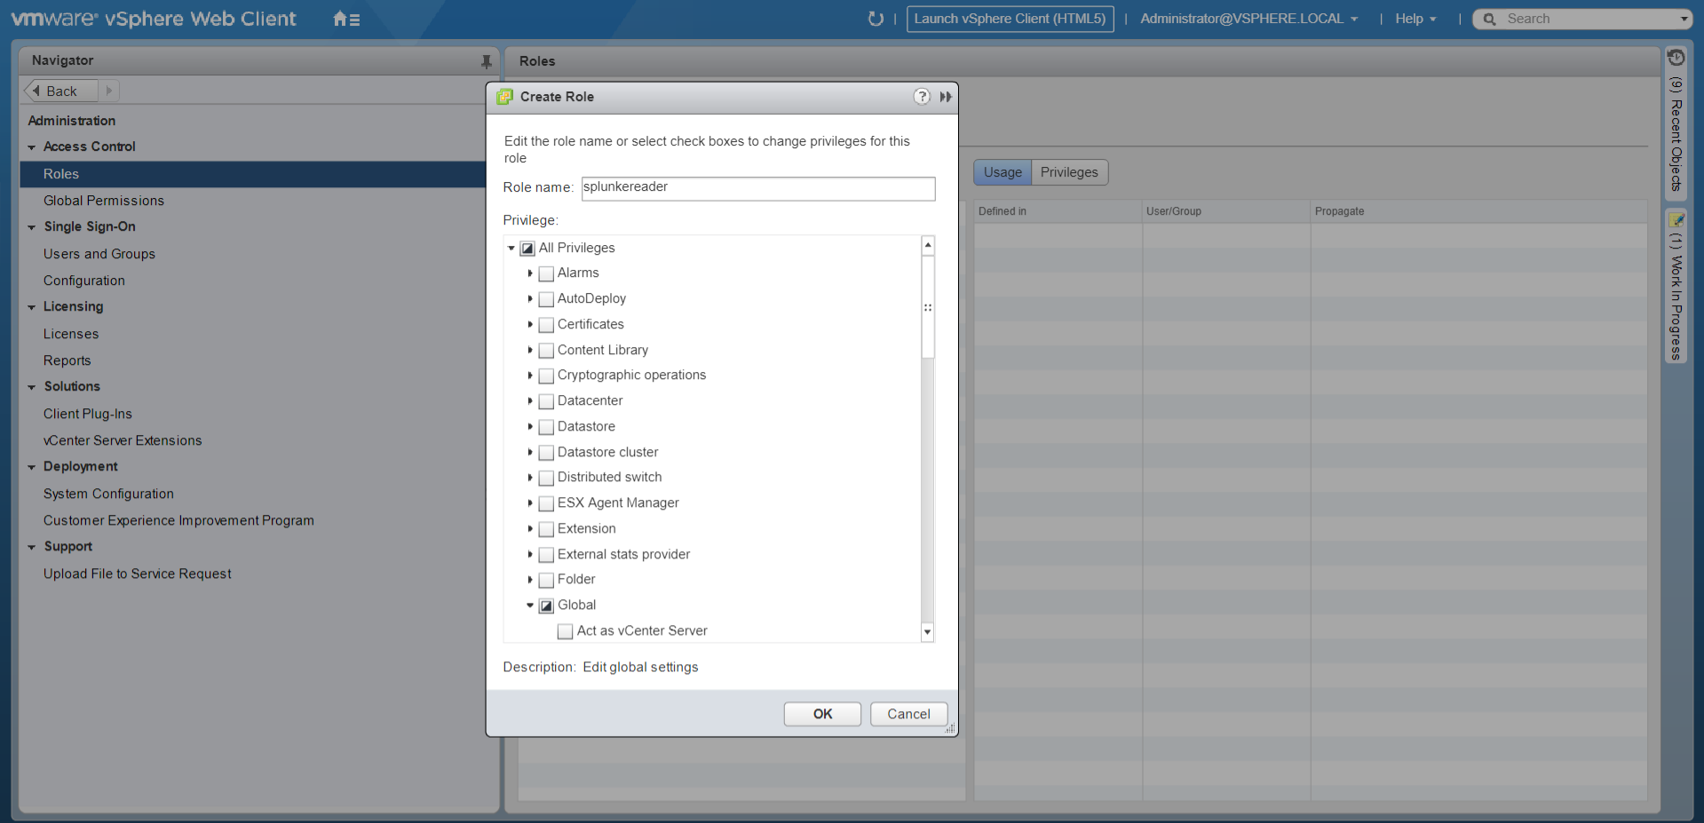Switch to the Privileges tab
Screen dimensions: 1704x823
(1069, 172)
